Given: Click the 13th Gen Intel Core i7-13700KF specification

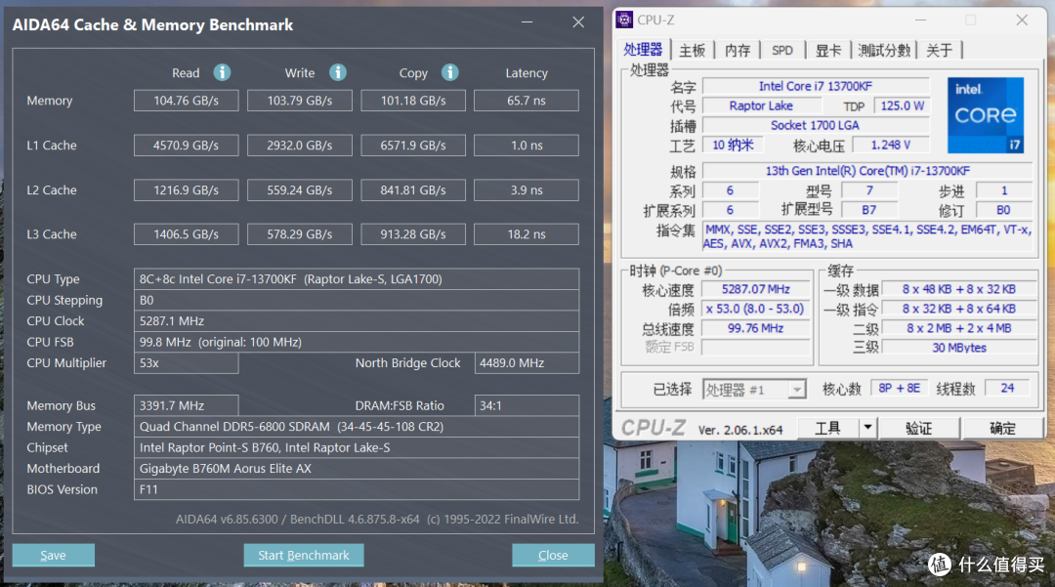Looking at the screenshot, I should [868, 171].
